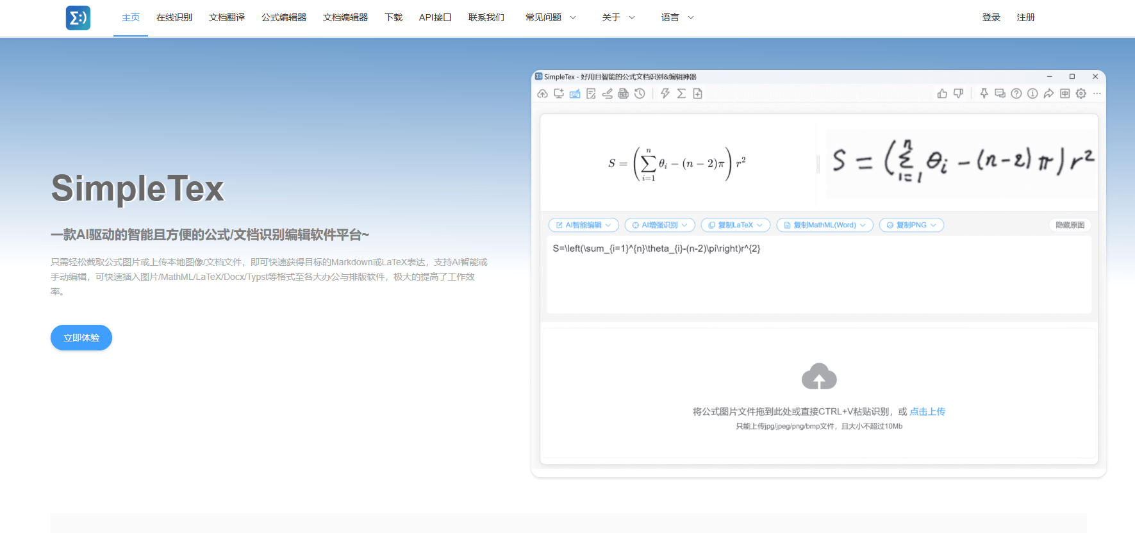Click the handwritten formula image
The width and height of the screenshot is (1135, 533).
click(961, 163)
